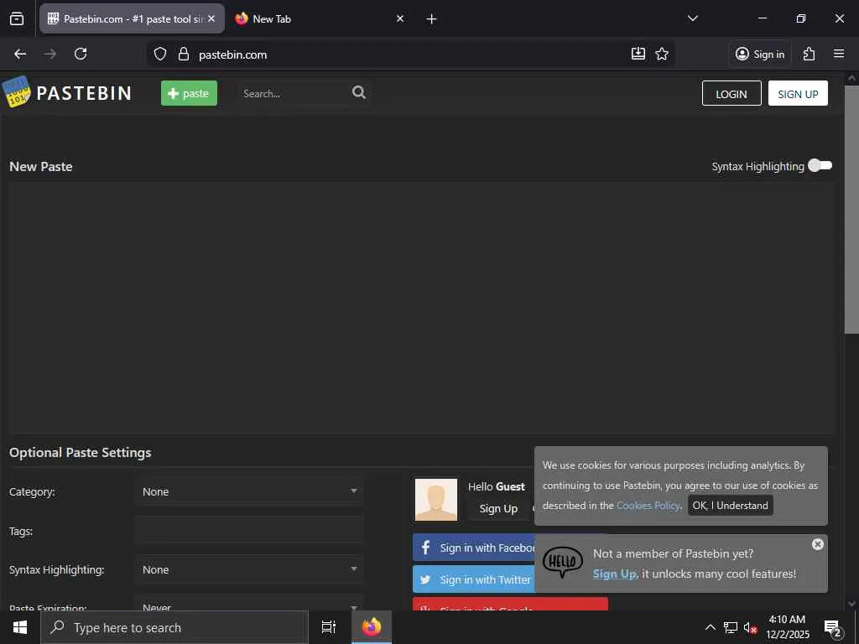This screenshot has width=859, height=644.
Task: Click the Firefox View icon
Action: tap(17, 19)
